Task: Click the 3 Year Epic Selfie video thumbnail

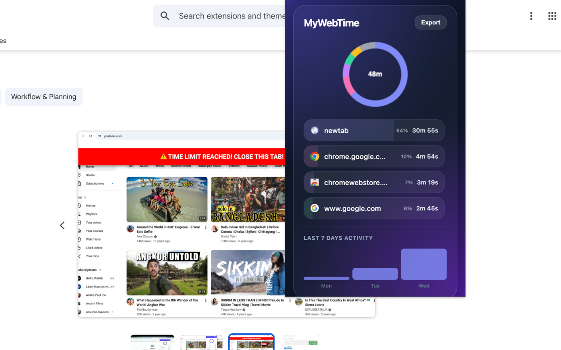Action: (x=167, y=199)
